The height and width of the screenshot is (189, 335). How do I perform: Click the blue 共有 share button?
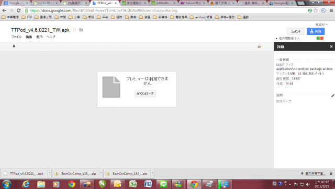point(316,31)
